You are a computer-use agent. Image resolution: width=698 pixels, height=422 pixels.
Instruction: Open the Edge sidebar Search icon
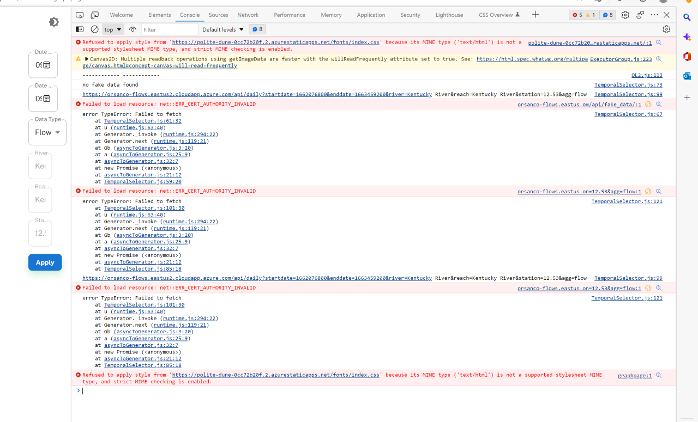tap(687, 17)
